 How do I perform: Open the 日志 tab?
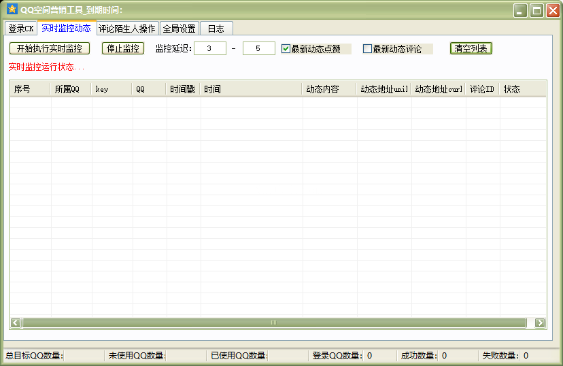tap(216, 29)
